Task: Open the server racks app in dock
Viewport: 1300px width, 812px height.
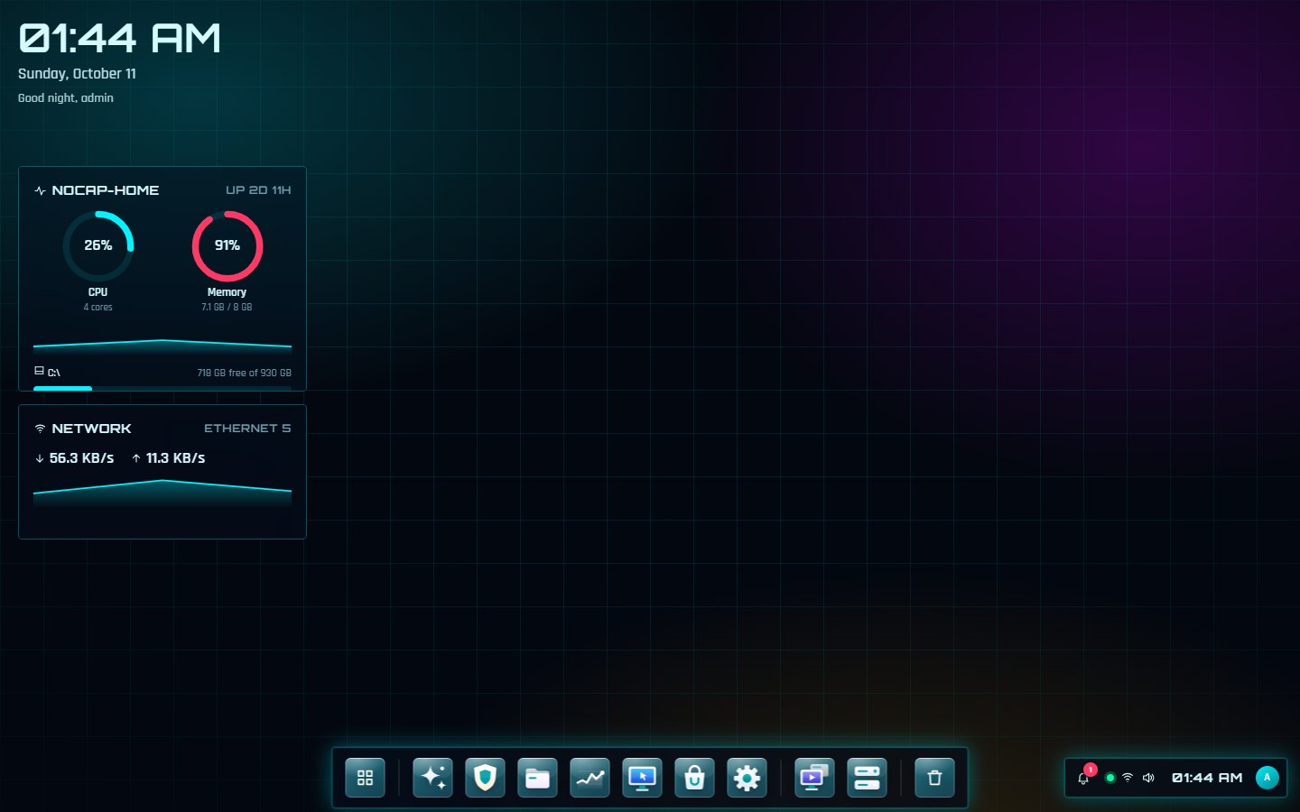Action: [x=867, y=778]
